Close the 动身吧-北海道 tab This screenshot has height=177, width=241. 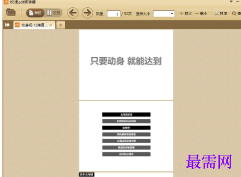[x=51, y=25]
